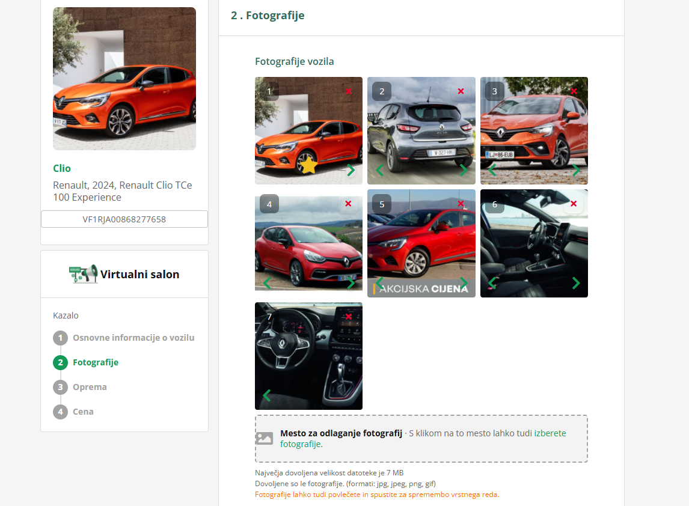Viewport: 689px width, 506px height.
Task: Click the '2 . Fotografije' heading
Action: pos(268,16)
